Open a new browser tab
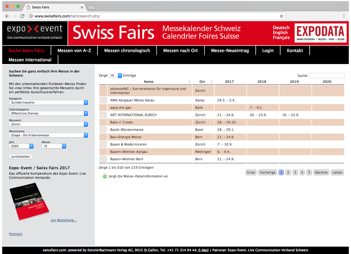The image size is (351, 254). pos(91,8)
